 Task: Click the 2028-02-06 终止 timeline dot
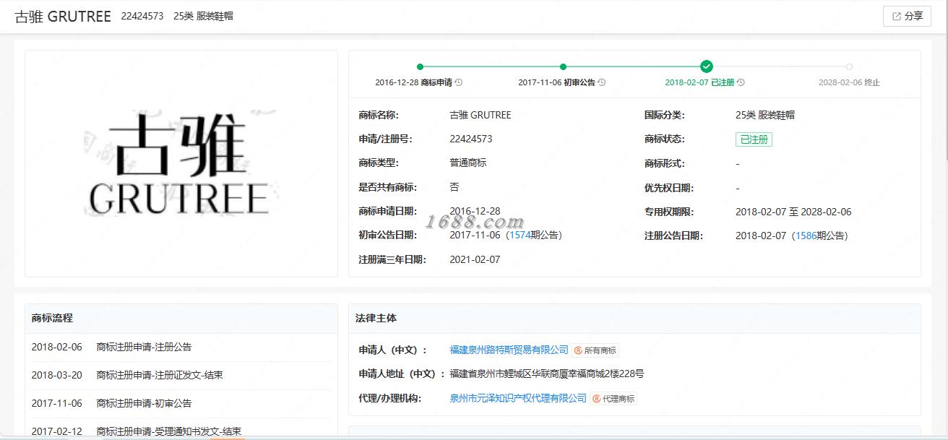coord(849,66)
